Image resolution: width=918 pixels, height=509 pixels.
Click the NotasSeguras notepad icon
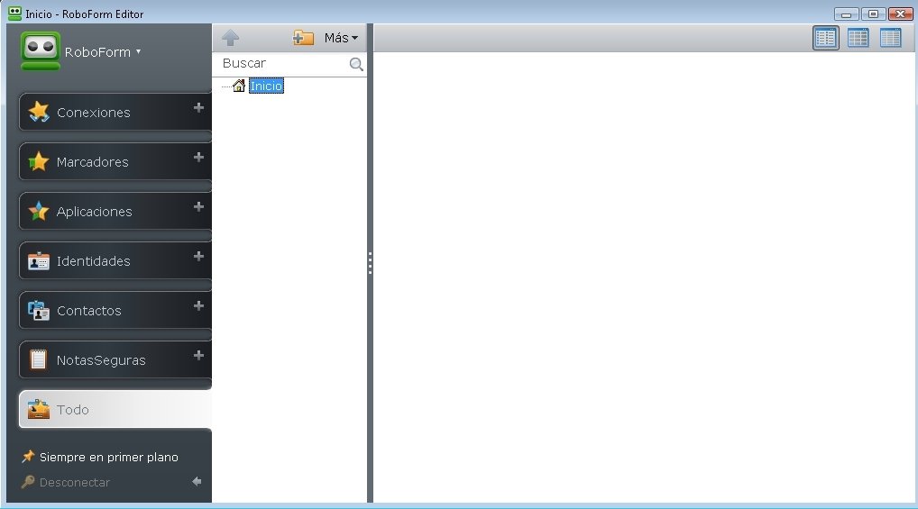(x=38, y=359)
